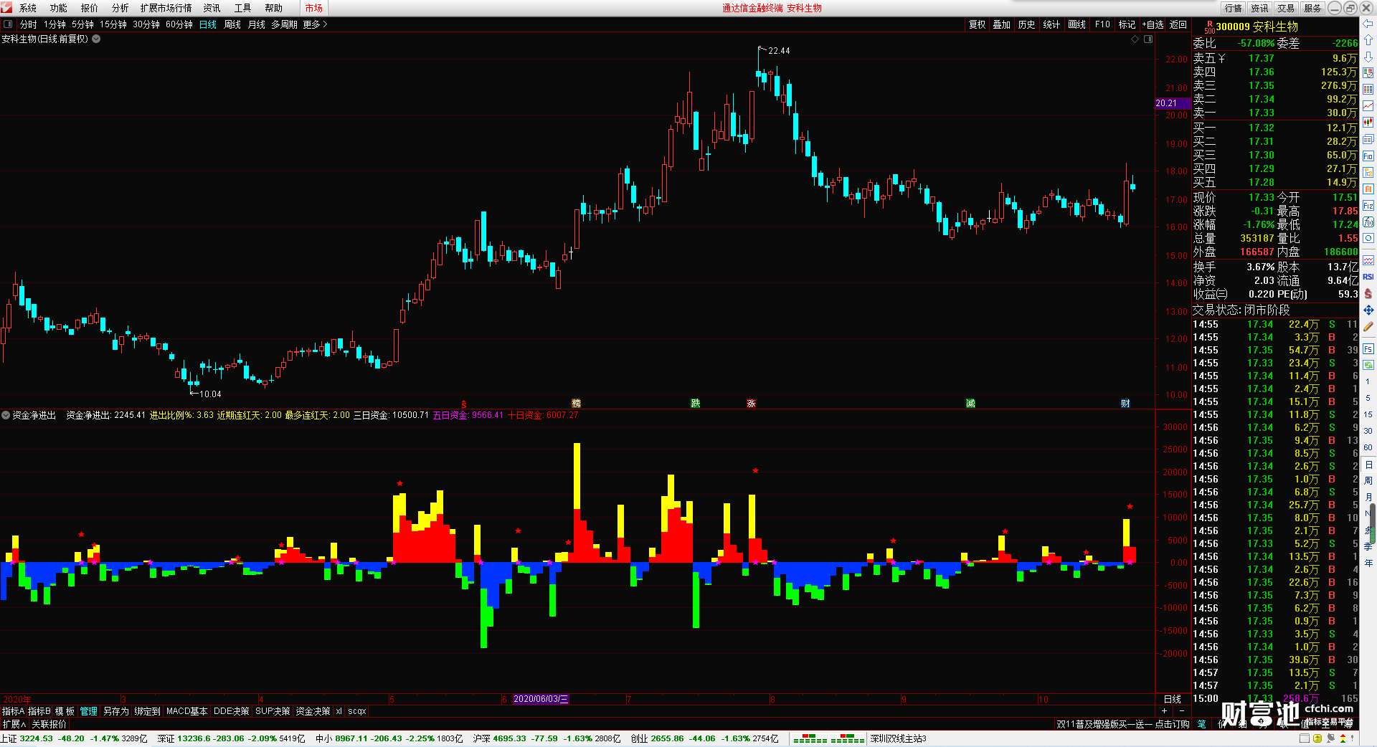
Task: Click the small window icon left of 分时
Action: (8, 24)
